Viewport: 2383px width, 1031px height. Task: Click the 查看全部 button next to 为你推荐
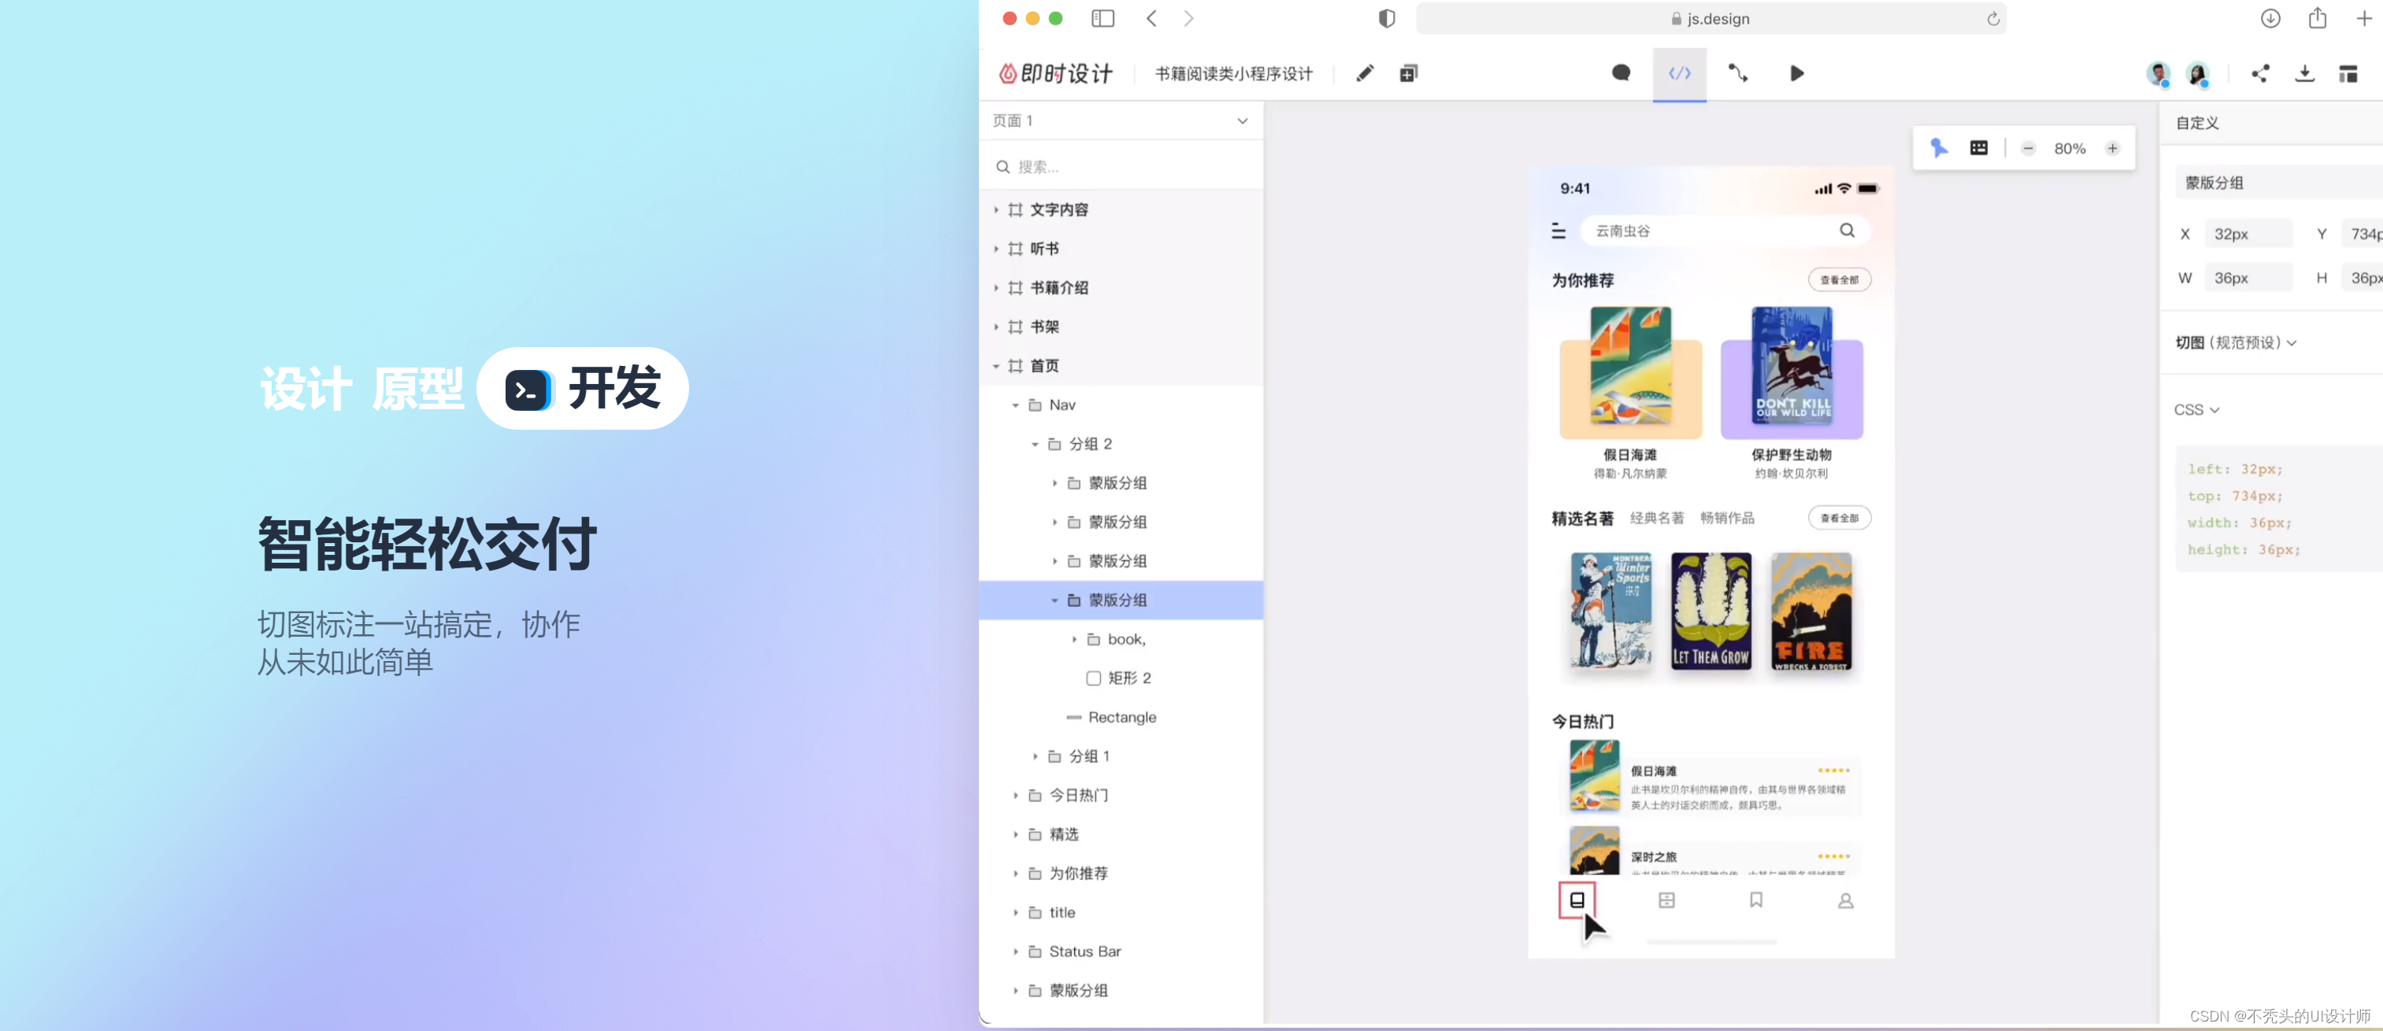click(x=1839, y=280)
